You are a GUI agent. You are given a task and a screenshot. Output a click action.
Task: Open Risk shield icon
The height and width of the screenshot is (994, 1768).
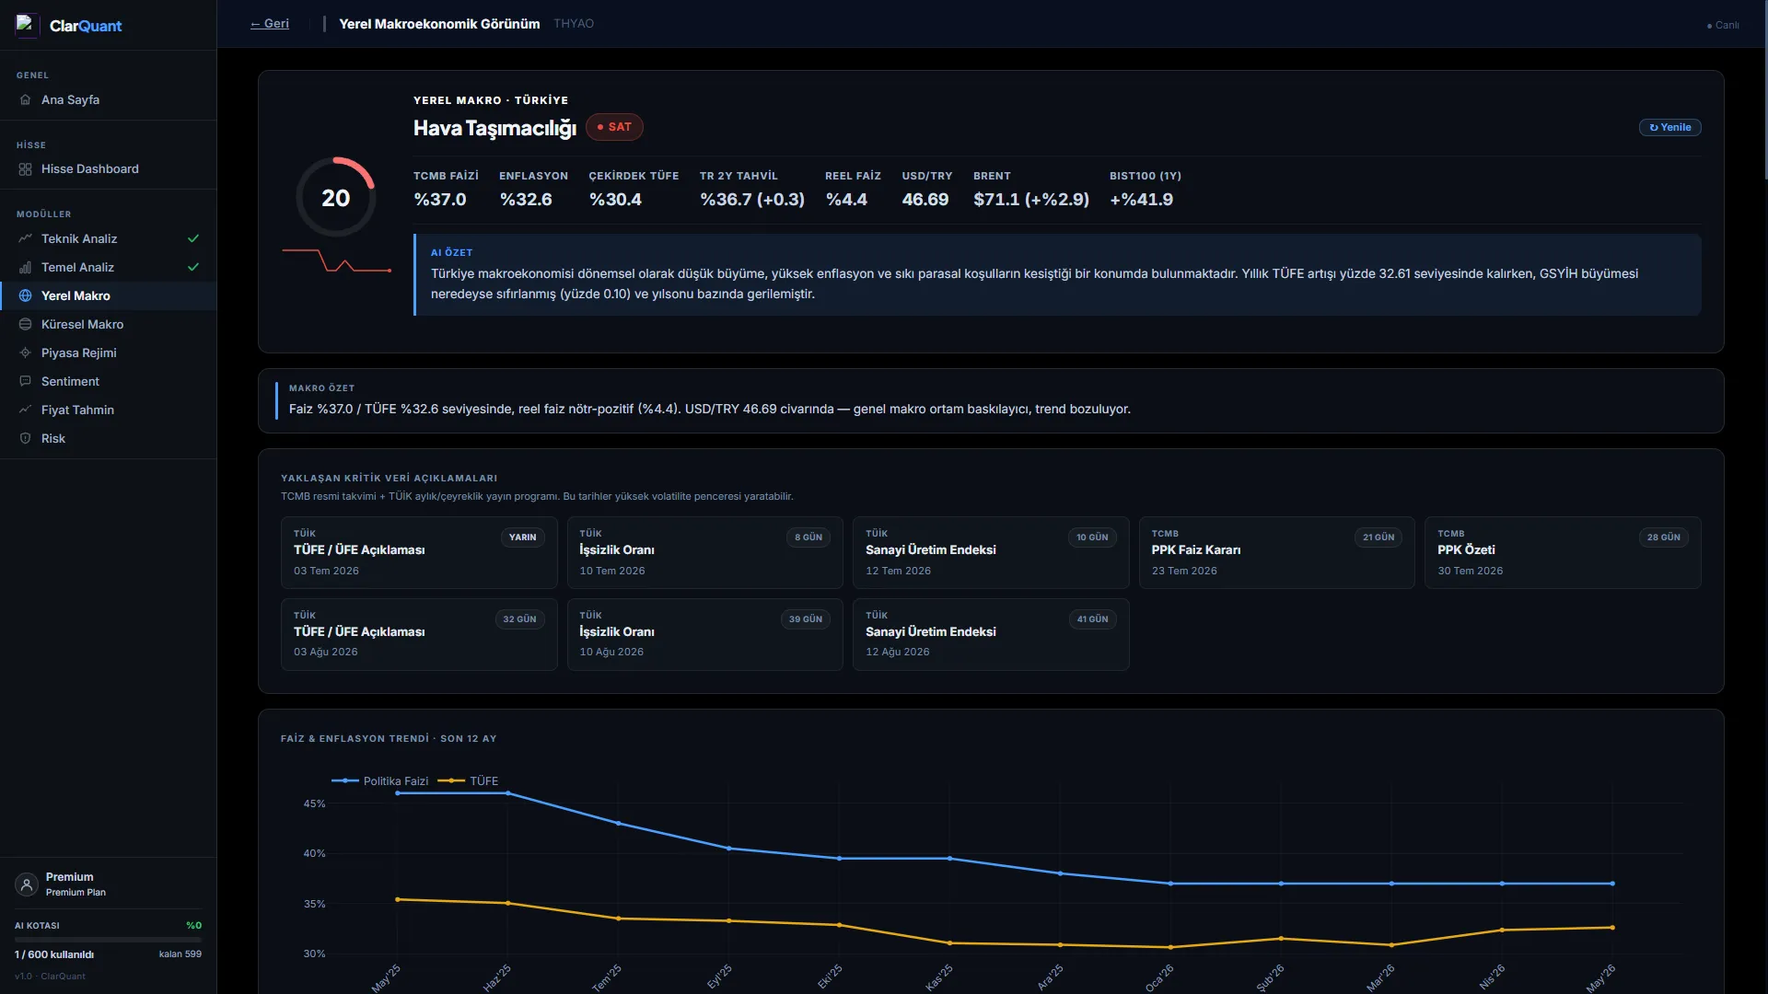[26, 438]
